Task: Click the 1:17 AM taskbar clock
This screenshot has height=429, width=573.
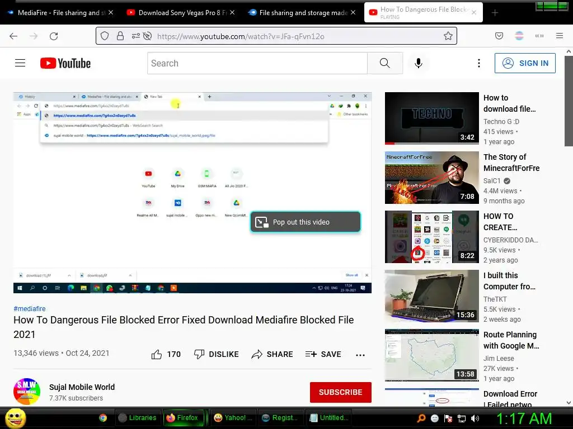Action: (x=524, y=418)
